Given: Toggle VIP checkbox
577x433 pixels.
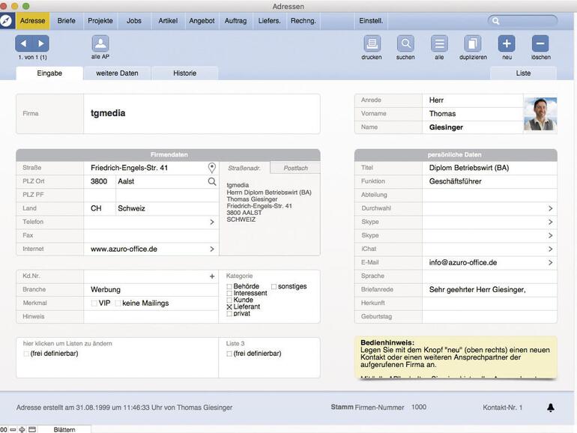Looking at the screenshot, I should (94, 303).
